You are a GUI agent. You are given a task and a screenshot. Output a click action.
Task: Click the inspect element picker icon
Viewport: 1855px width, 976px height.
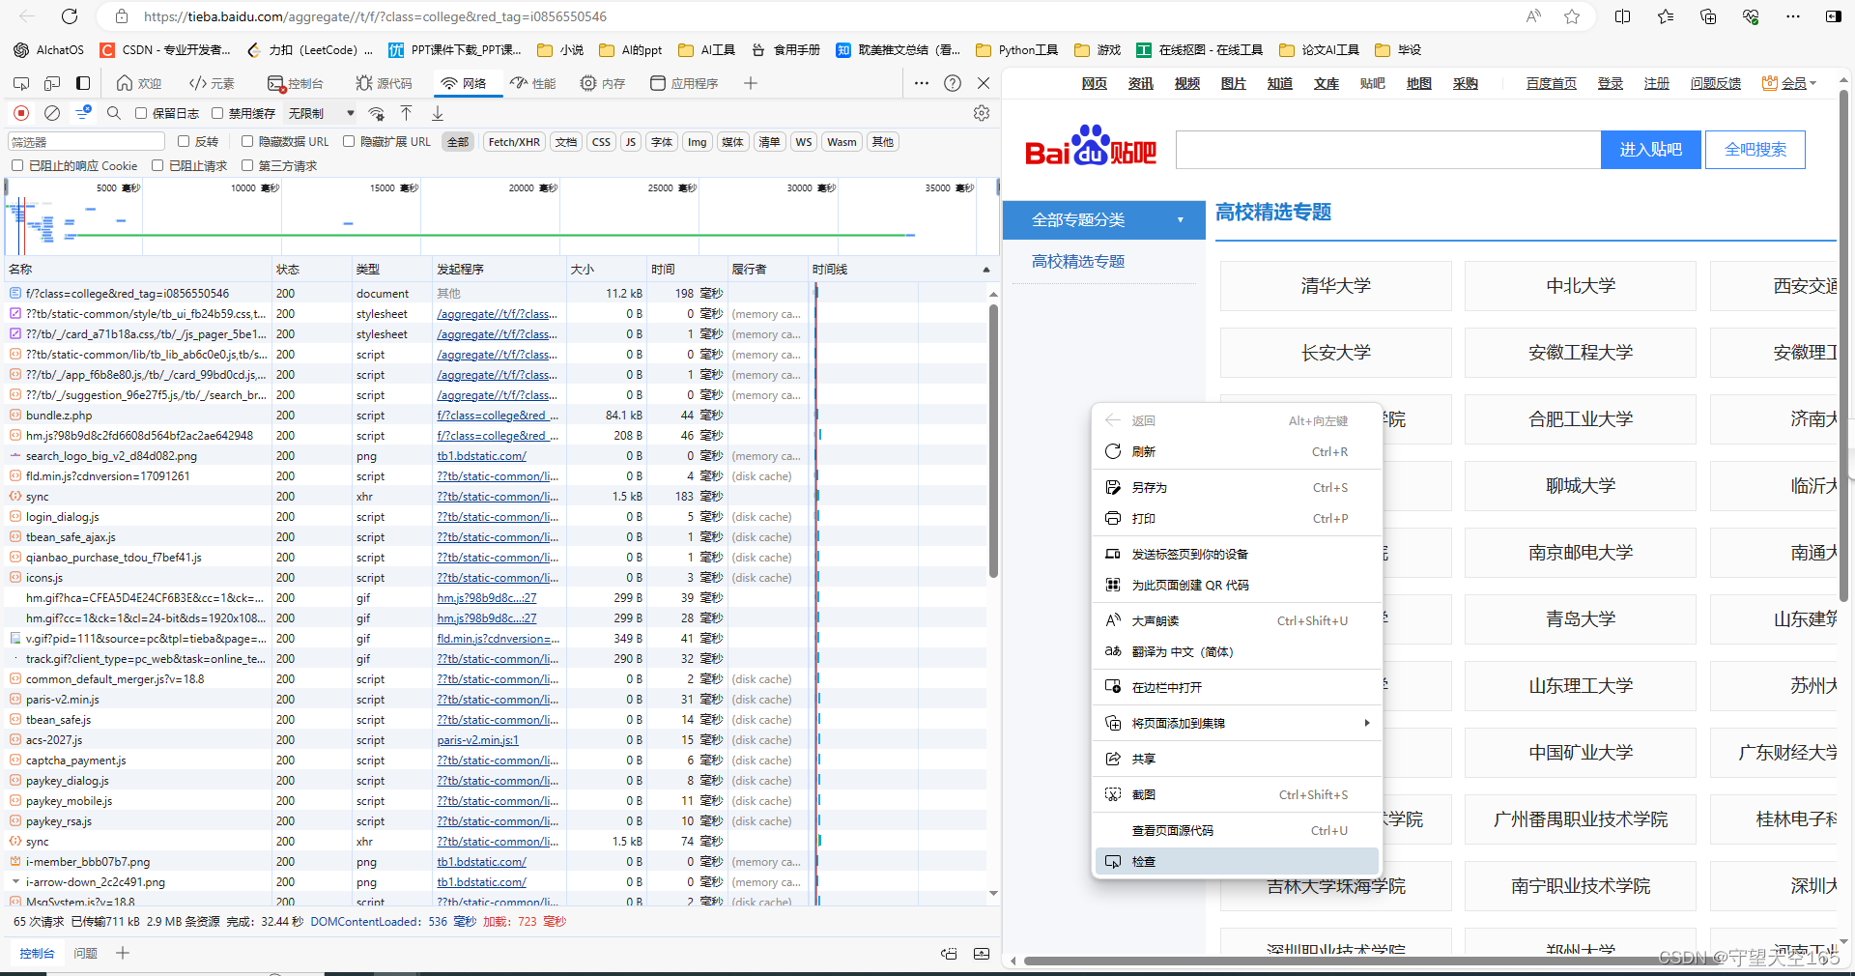pos(21,83)
